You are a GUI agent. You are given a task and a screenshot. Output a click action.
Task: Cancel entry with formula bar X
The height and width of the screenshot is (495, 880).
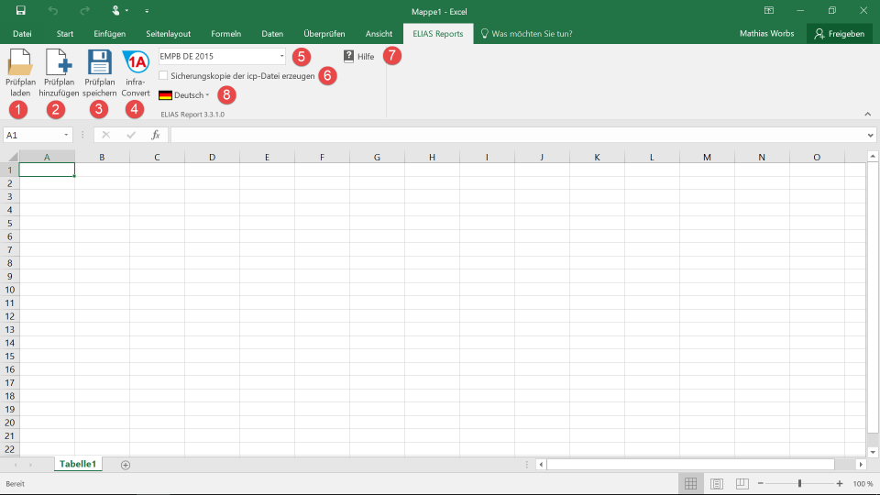click(105, 135)
